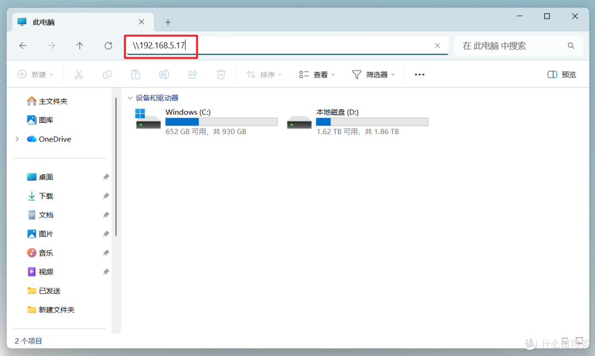Open 图库 in the sidebar
The image size is (595, 356).
pyautogui.click(x=40, y=120)
